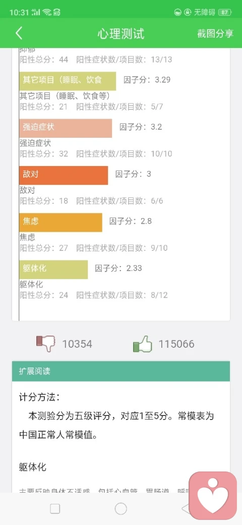Tap 截图分享 share screenshot button
This screenshot has width=242, height=525.
click(x=215, y=34)
